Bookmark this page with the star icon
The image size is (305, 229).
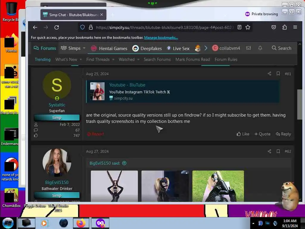pos(248,27)
